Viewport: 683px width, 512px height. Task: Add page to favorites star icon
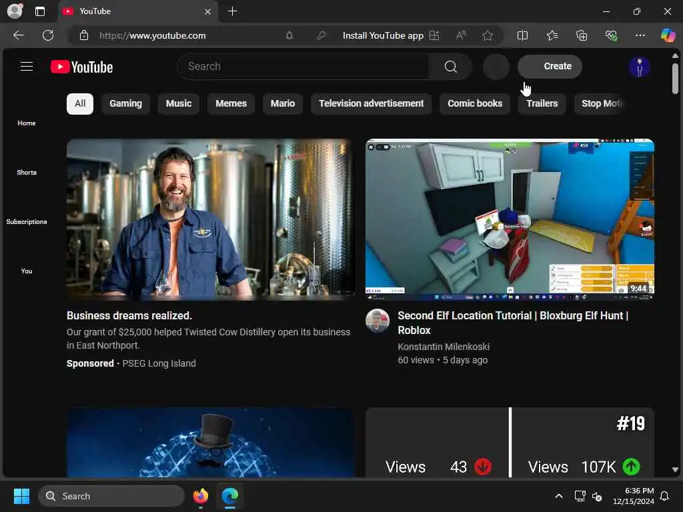[x=488, y=36]
